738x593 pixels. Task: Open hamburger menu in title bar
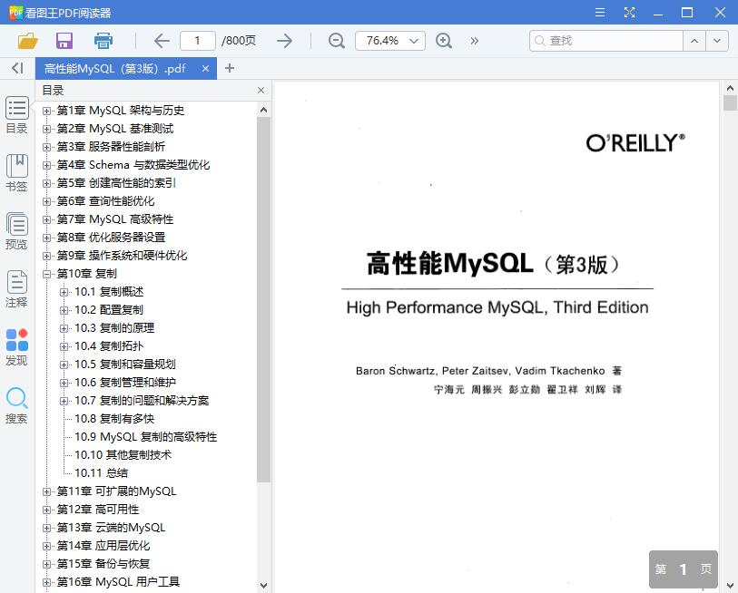[600, 12]
